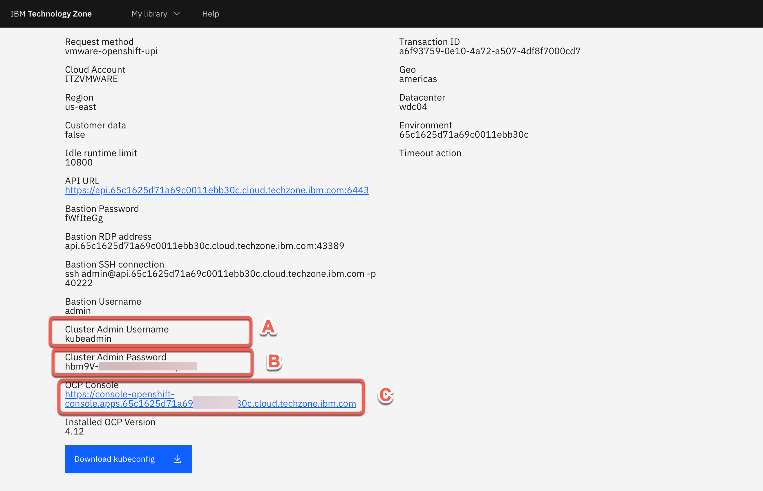Open the Help menu item
Screen dimensions: 763x491
pos(210,14)
